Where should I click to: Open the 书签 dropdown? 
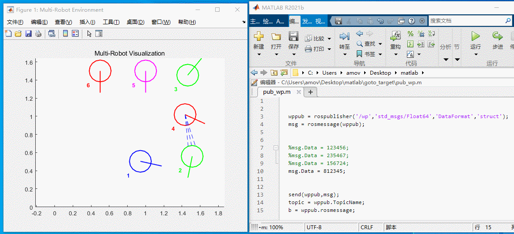point(380,54)
